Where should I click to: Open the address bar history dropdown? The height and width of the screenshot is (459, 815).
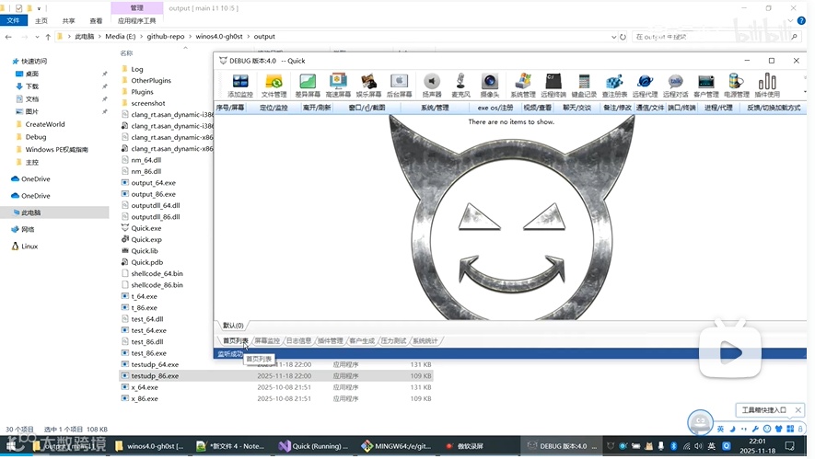click(613, 37)
